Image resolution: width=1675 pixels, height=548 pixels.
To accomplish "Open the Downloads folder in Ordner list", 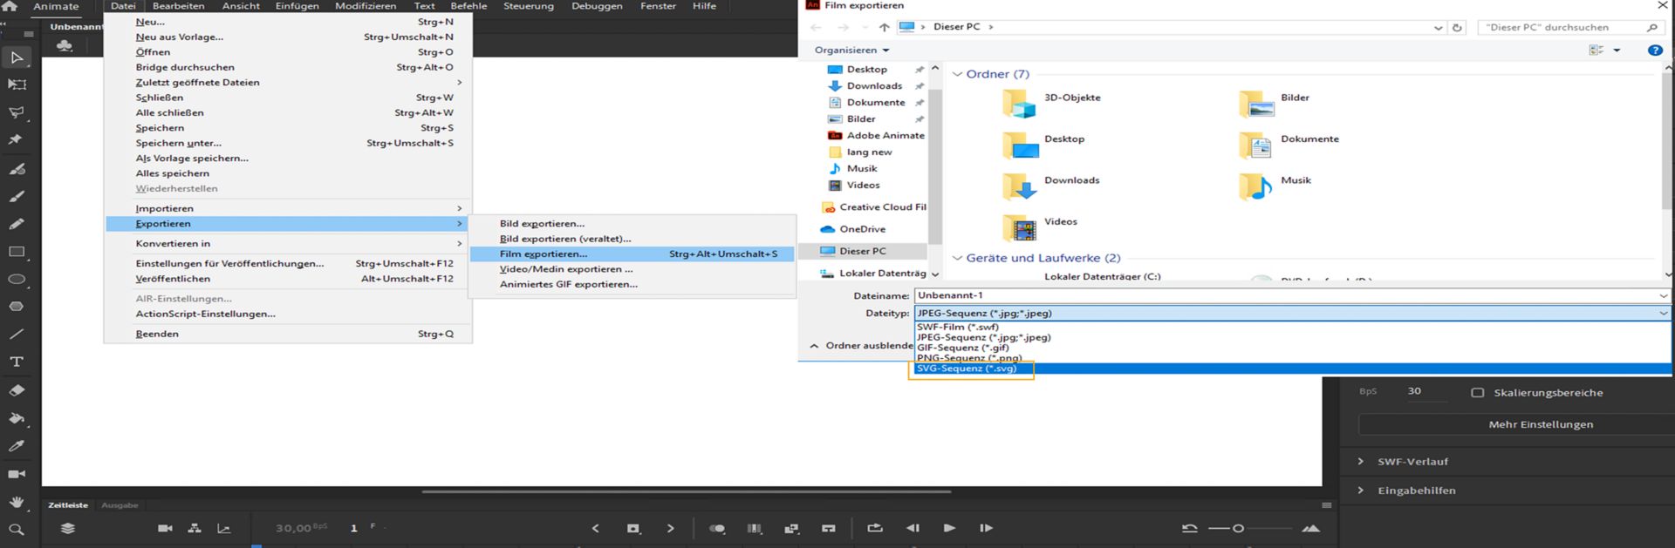I will (1052, 185).
